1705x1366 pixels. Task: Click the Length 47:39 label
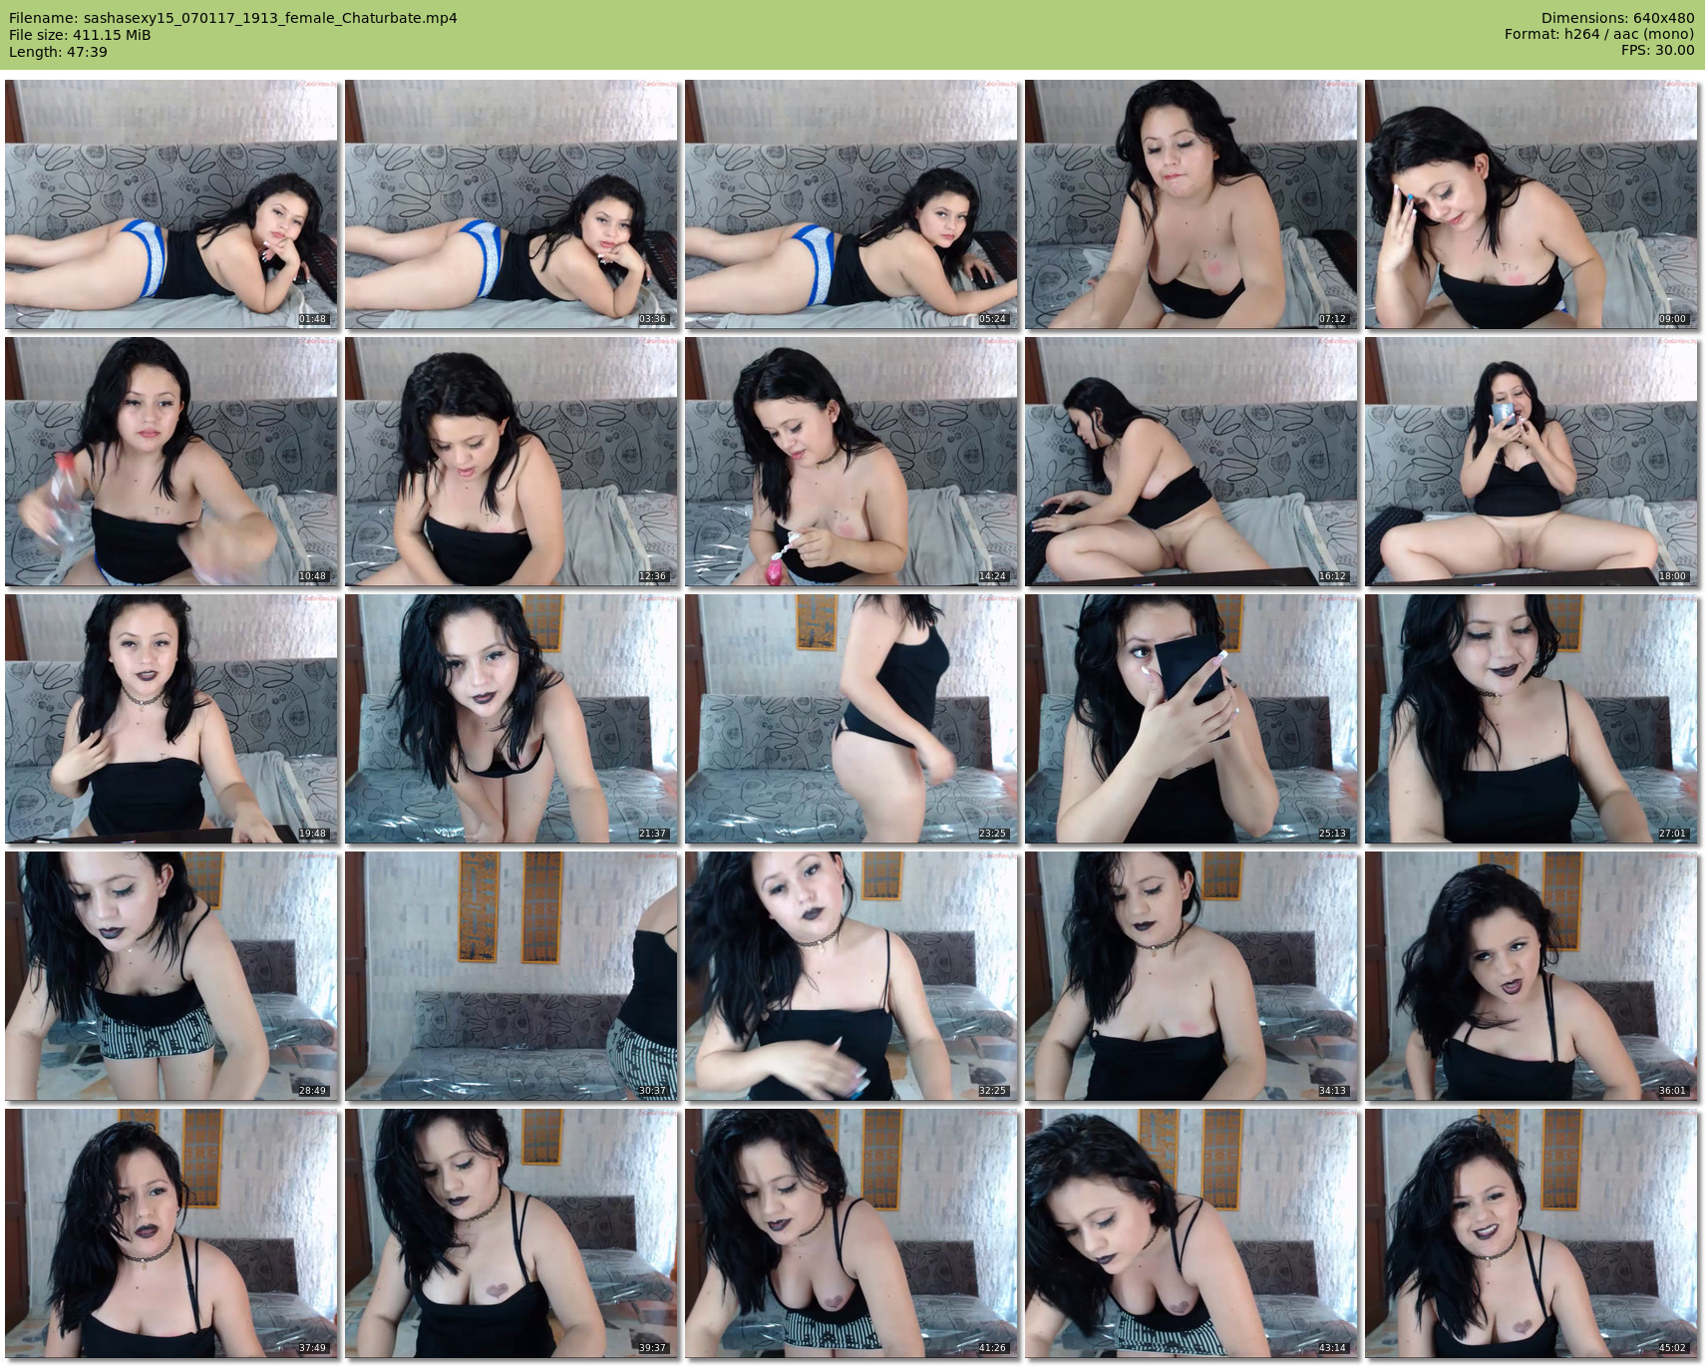click(58, 52)
